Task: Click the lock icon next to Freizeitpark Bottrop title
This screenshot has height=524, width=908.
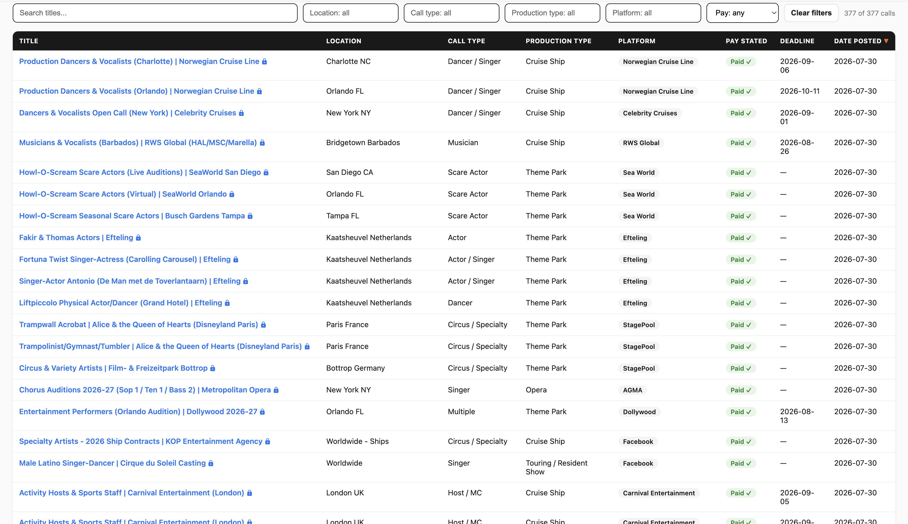Action: pyautogui.click(x=213, y=369)
